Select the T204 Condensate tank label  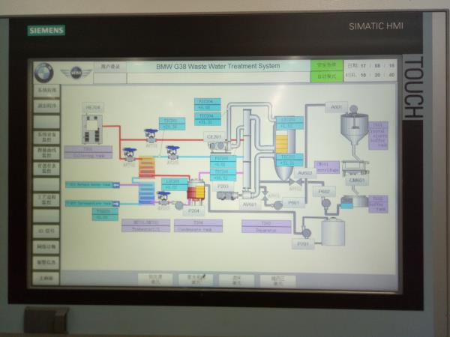[198, 225]
